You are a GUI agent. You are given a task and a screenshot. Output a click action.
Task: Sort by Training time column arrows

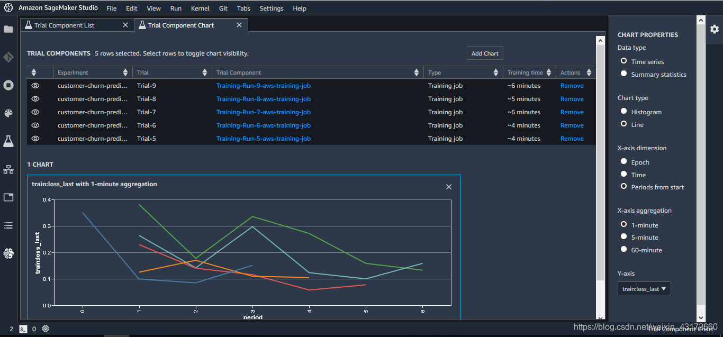coord(549,72)
